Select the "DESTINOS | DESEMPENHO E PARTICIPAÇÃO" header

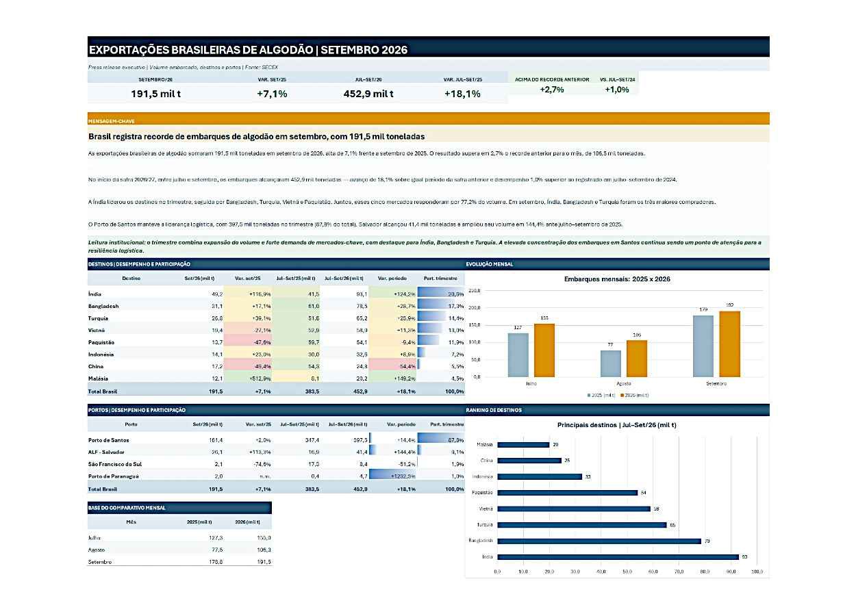275,264
